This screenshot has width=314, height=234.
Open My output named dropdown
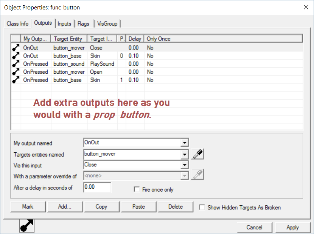coord(185,143)
